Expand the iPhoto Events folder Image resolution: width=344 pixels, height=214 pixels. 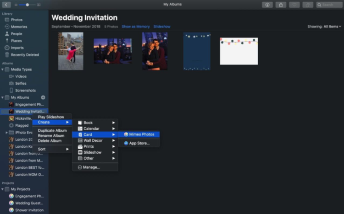pos(6,133)
